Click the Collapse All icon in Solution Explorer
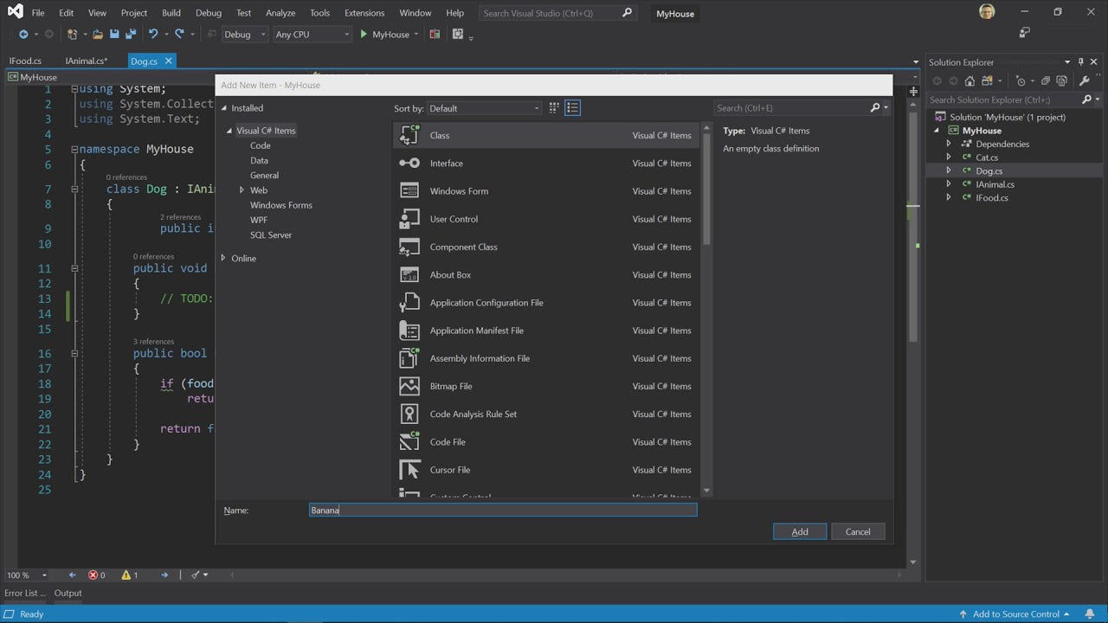 (1046, 81)
